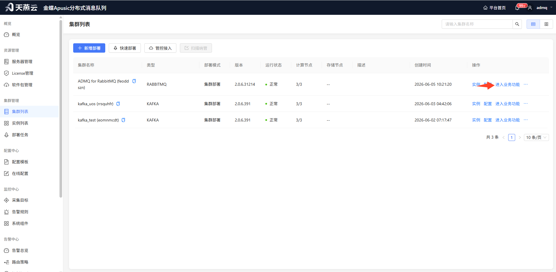Click the 集群名称 column header
The width and height of the screenshot is (556, 272).
tap(86, 65)
